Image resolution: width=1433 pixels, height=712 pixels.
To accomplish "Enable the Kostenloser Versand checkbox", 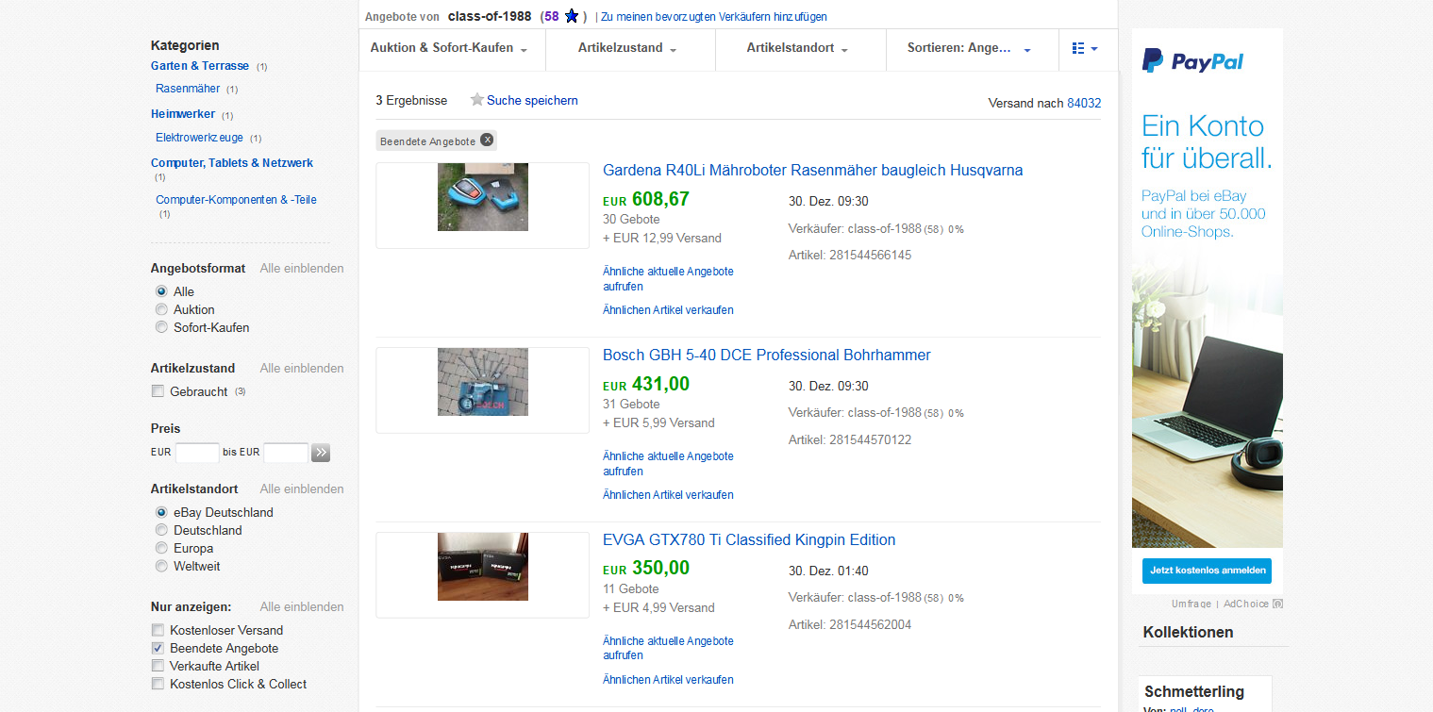I will coord(158,630).
